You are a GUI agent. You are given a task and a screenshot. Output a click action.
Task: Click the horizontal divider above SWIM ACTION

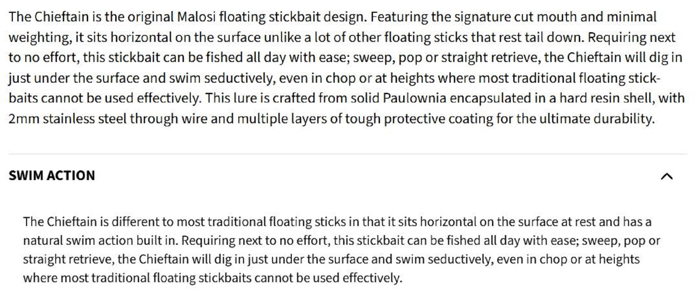tap(347, 154)
